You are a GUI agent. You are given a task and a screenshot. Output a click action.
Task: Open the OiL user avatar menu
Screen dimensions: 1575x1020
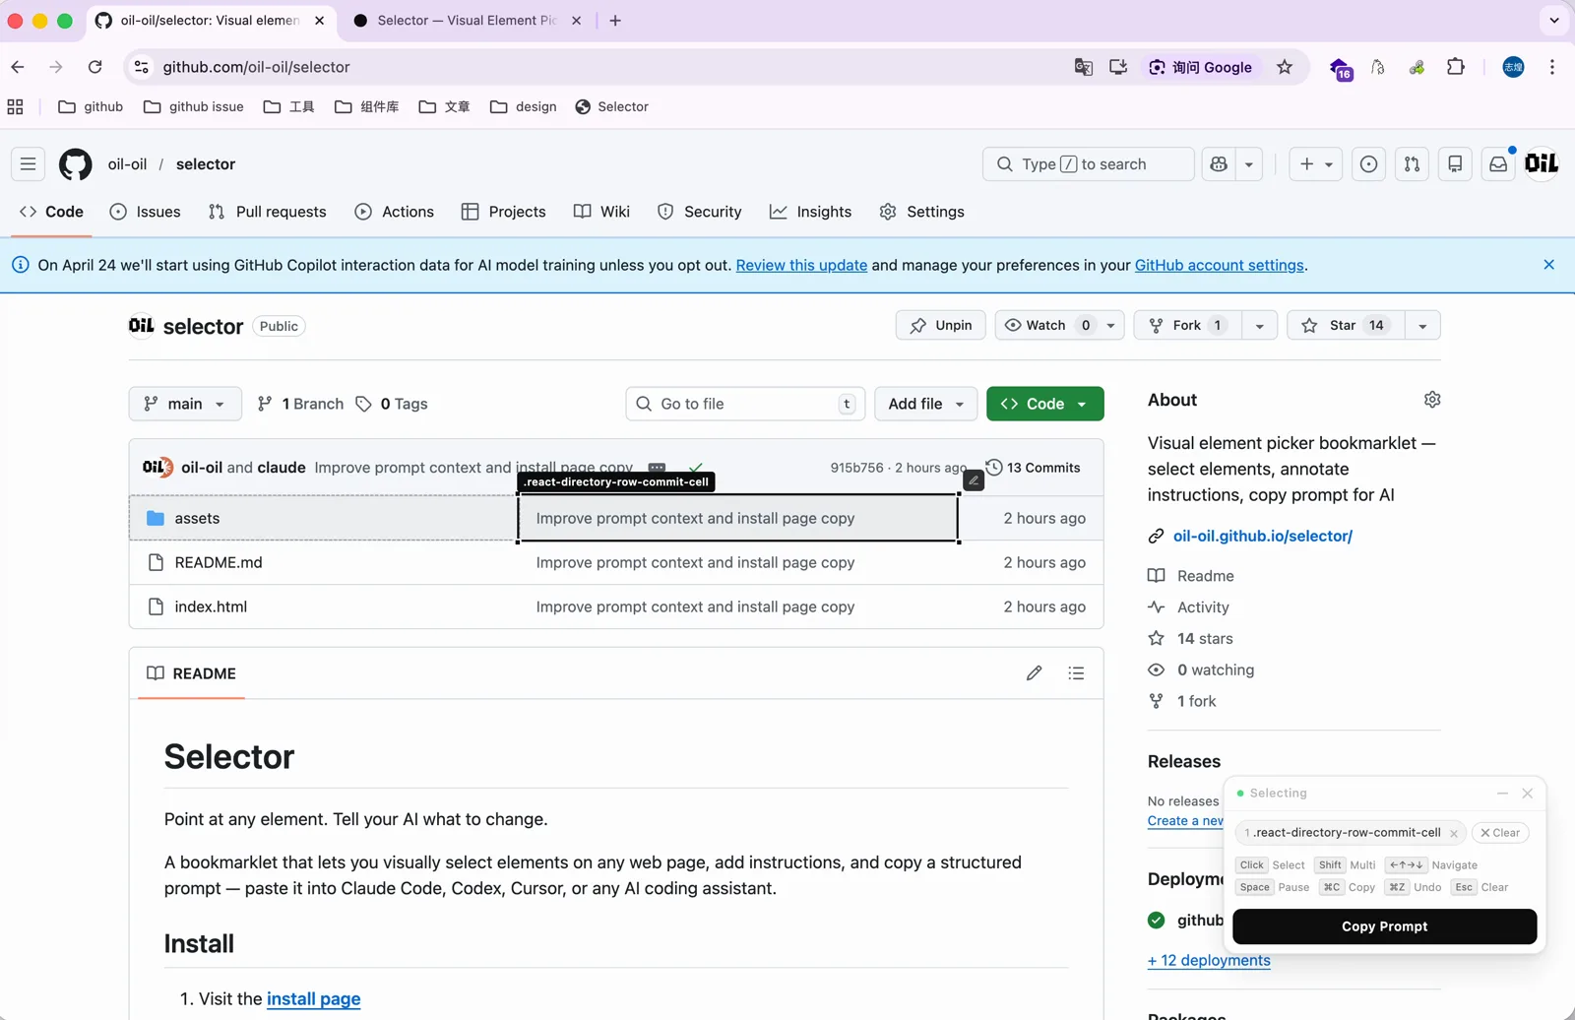1542,164
